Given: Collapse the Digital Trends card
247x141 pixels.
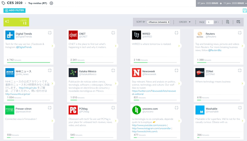Looking at the screenshot, I should coord(50,33).
